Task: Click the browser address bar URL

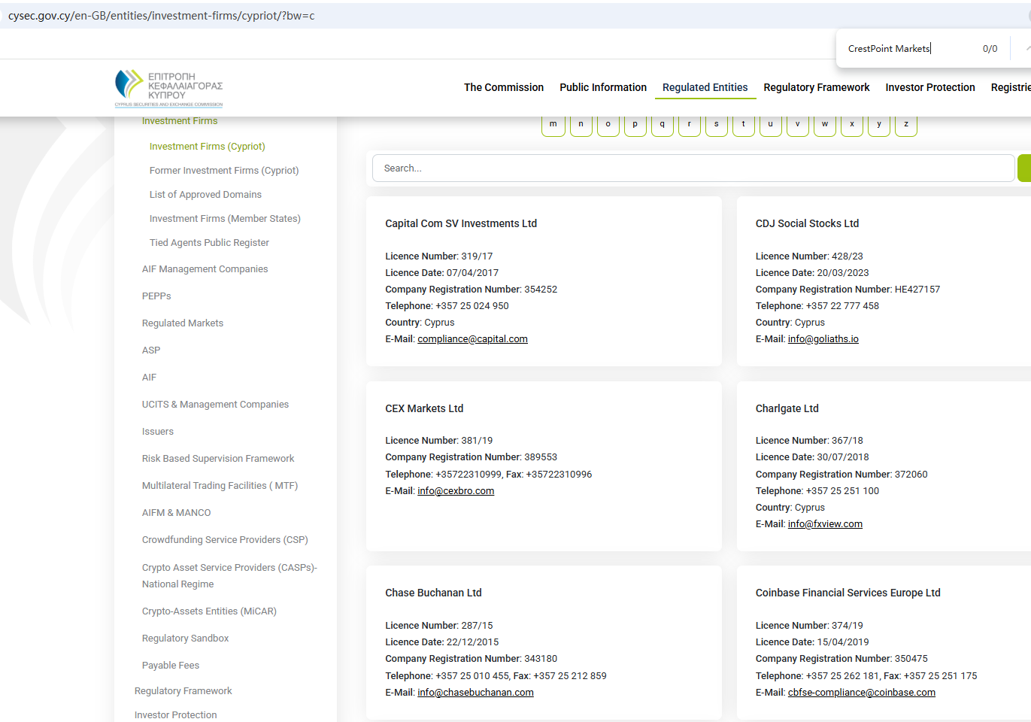Action: pos(162,16)
